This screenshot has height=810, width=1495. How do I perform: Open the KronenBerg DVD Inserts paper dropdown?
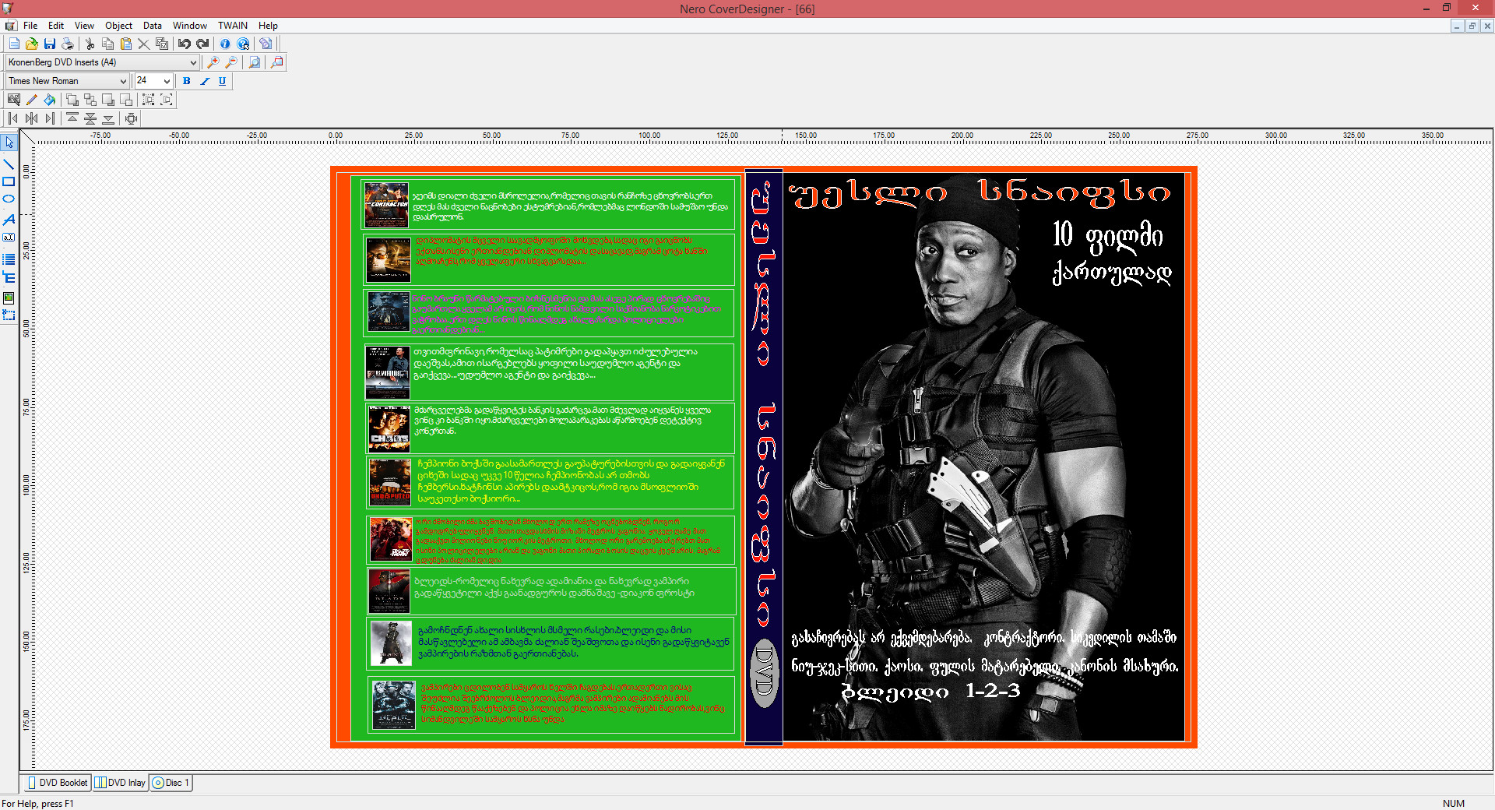[x=193, y=62]
